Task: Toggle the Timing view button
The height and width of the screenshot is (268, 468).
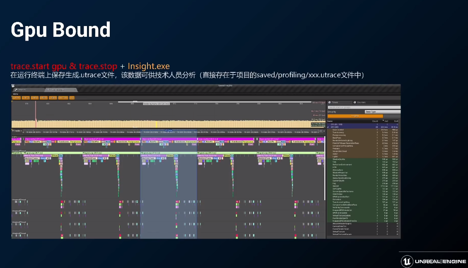Action: coord(26,98)
